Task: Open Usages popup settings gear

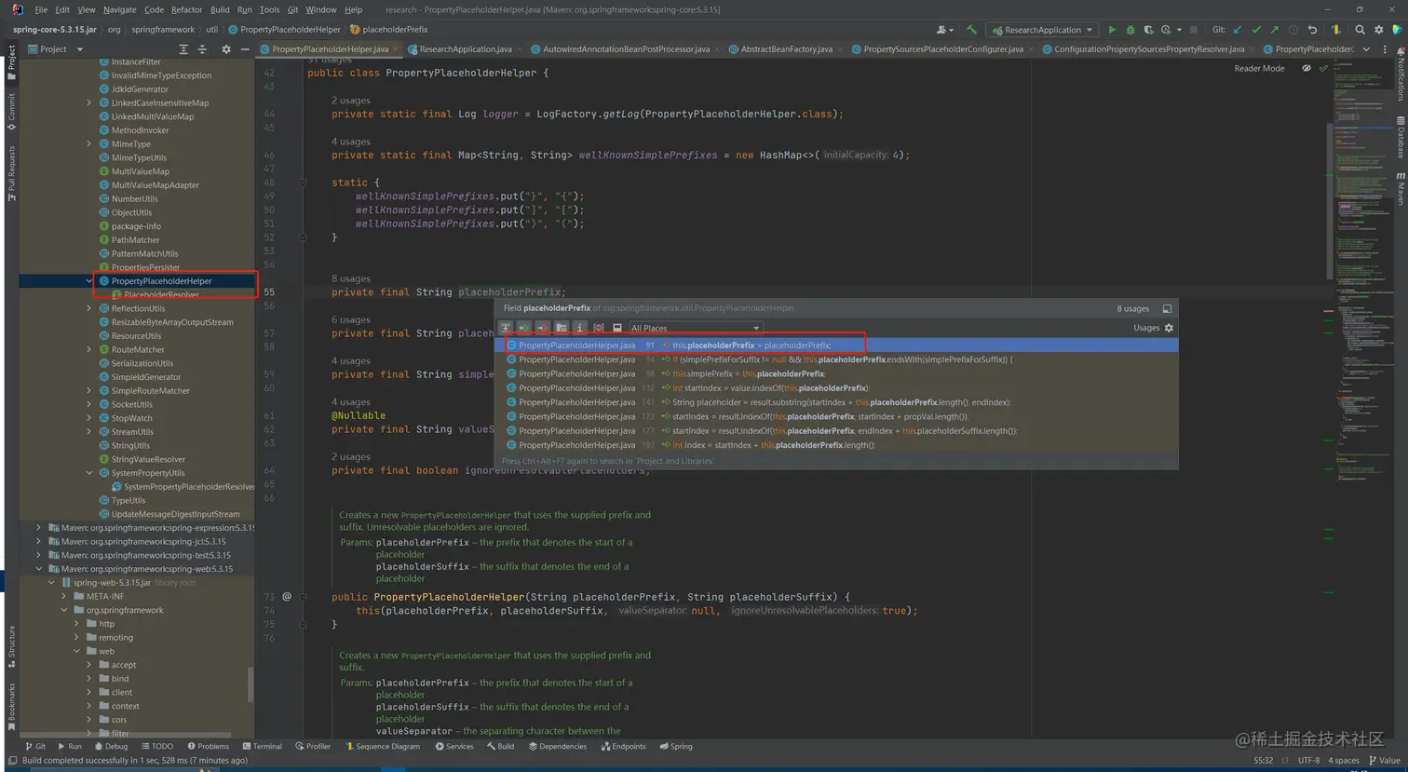Action: [1169, 328]
